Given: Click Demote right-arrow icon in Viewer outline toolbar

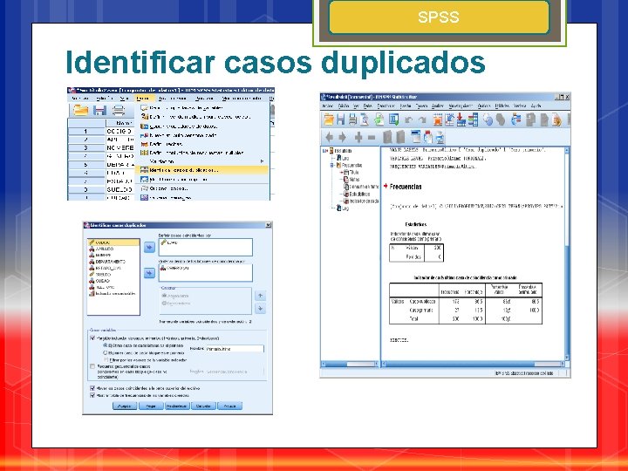Looking at the screenshot, I should click(x=343, y=138).
